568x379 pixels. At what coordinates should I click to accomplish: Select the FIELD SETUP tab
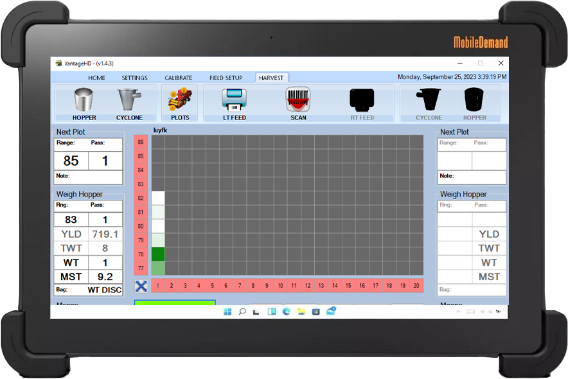point(226,78)
